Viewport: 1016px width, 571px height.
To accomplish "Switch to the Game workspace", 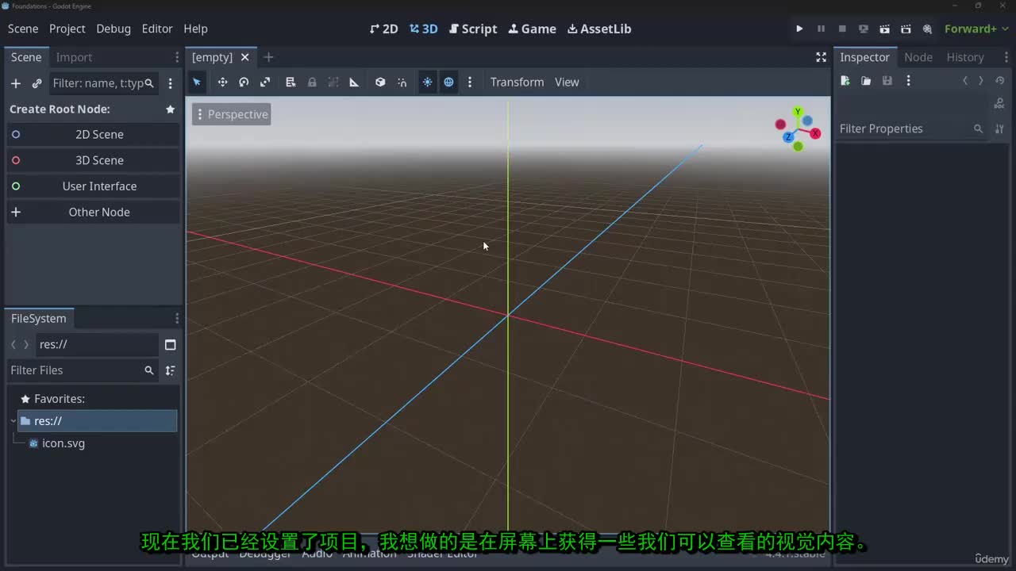I will (532, 29).
